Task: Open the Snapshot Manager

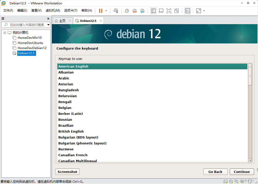Action: click(143, 11)
